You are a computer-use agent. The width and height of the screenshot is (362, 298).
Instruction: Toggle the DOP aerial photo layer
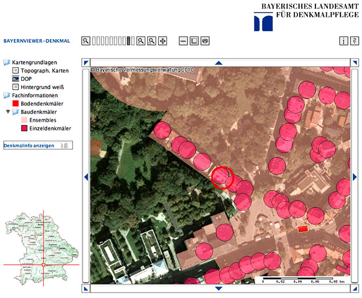point(16,79)
